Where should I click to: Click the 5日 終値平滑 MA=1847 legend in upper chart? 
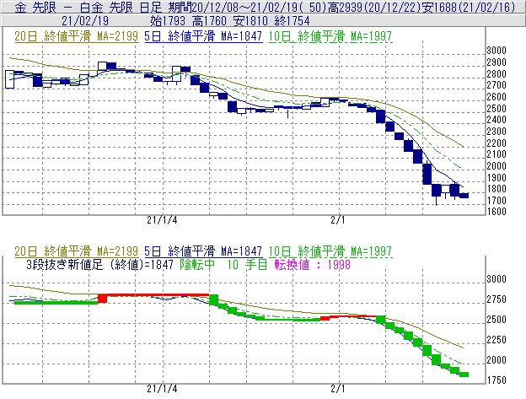point(203,36)
